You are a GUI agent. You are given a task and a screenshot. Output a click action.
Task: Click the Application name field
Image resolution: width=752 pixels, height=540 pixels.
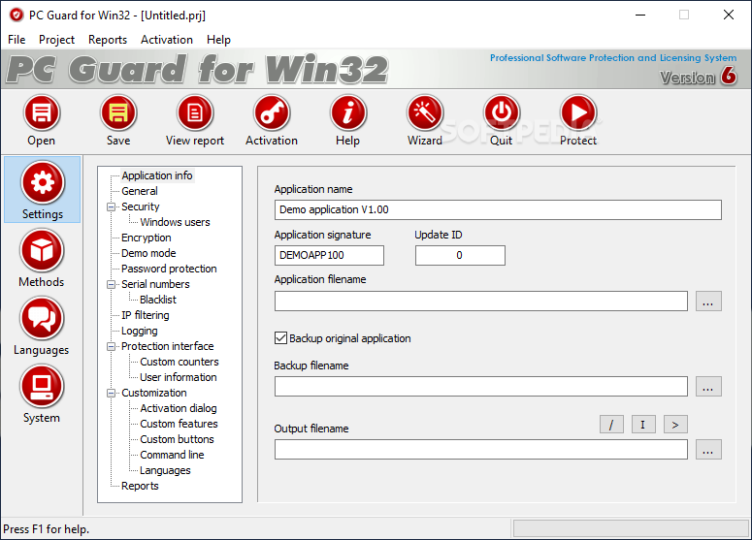pyautogui.click(x=498, y=209)
